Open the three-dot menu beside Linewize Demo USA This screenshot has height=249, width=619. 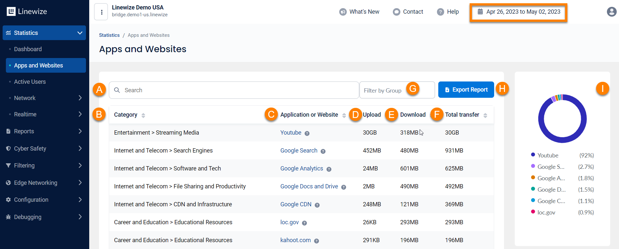point(102,12)
